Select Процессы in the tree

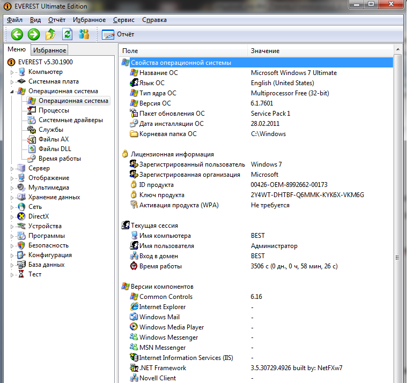54,110
